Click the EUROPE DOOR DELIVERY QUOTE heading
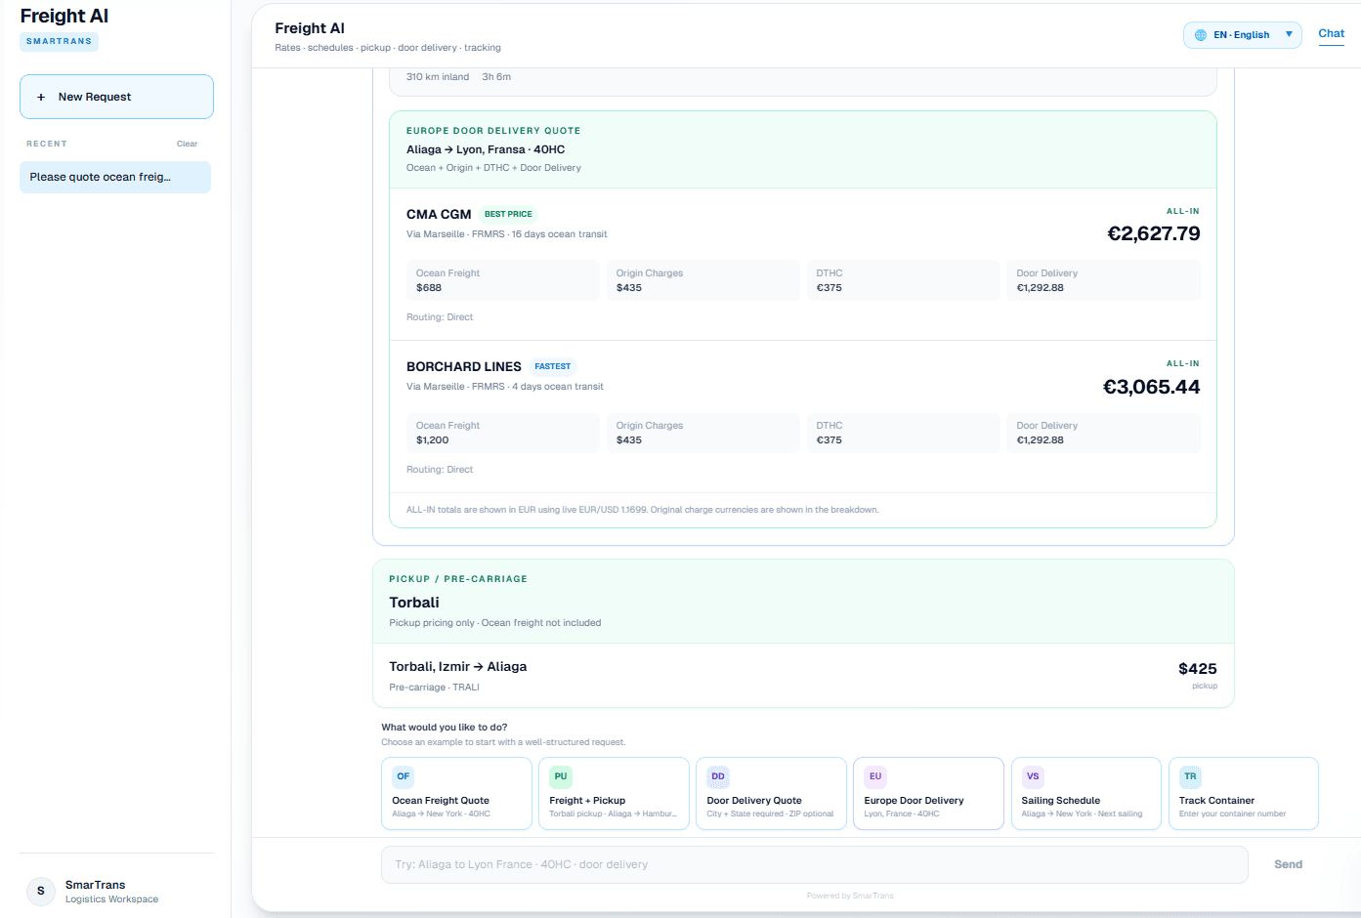This screenshot has width=1361, height=918. tap(493, 131)
